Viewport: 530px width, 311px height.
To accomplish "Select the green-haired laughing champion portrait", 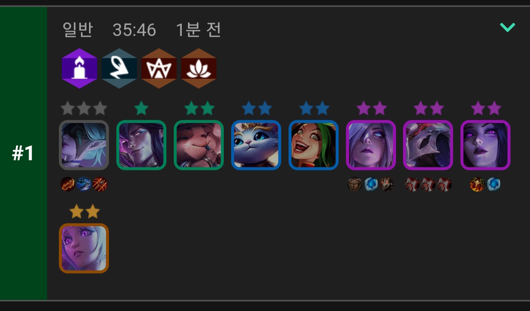I will click(314, 145).
